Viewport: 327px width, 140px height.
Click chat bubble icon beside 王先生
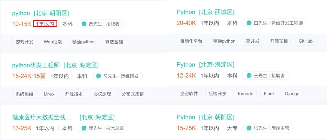click(249, 76)
